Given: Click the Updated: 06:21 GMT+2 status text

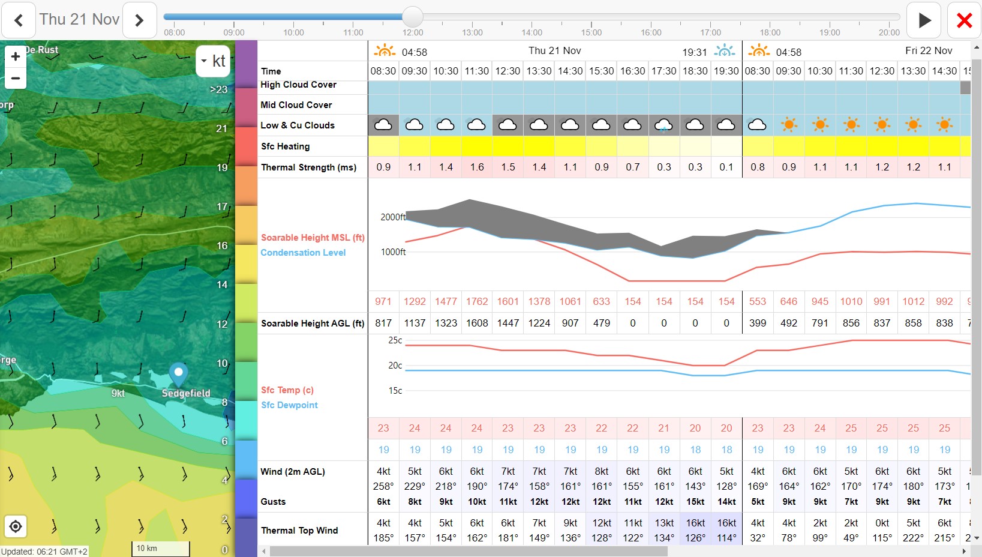Looking at the screenshot, I should coord(44,551).
